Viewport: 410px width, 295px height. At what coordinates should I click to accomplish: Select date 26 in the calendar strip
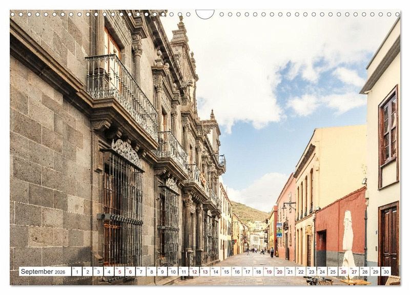coord(343,271)
